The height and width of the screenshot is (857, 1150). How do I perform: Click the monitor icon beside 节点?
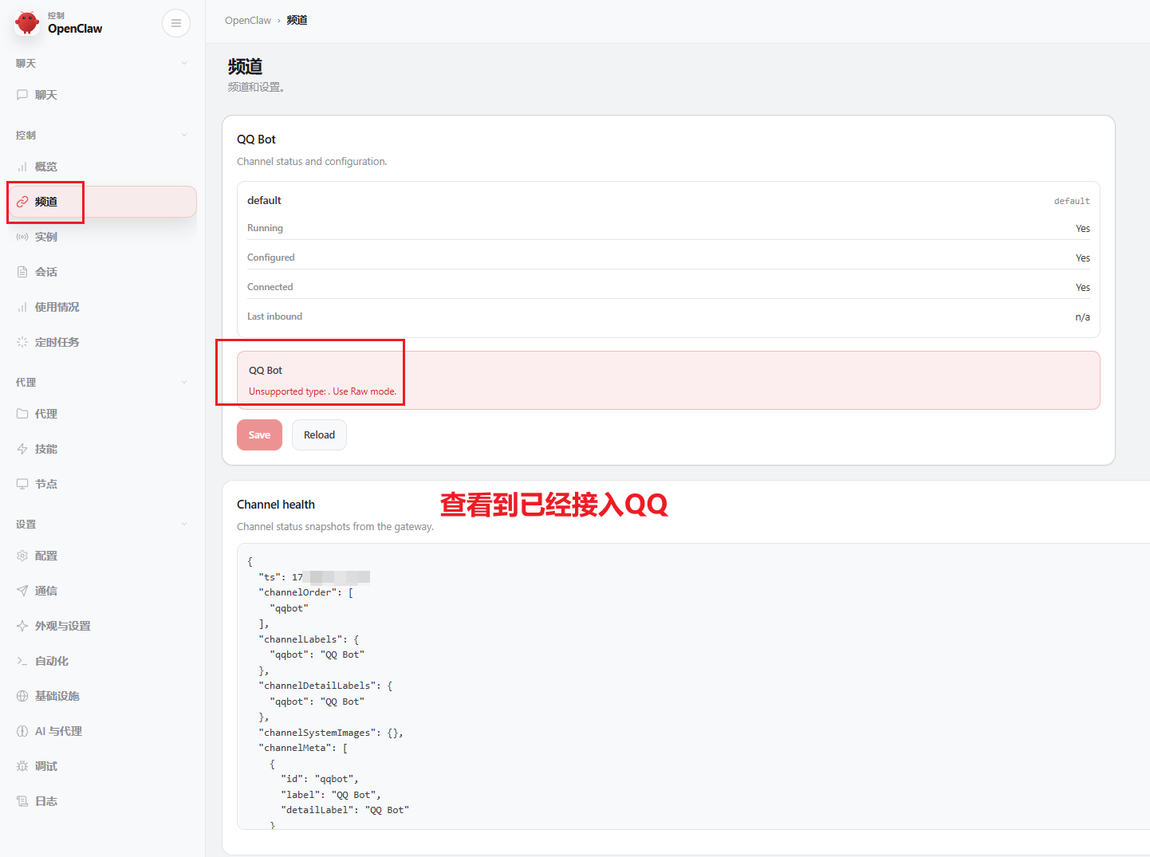pyautogui.click(x=22, y=484)
